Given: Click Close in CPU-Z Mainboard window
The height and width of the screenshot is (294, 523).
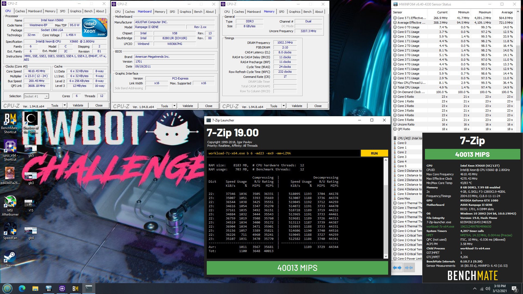Looking at the screenshot, I should (x=209, y=106).
